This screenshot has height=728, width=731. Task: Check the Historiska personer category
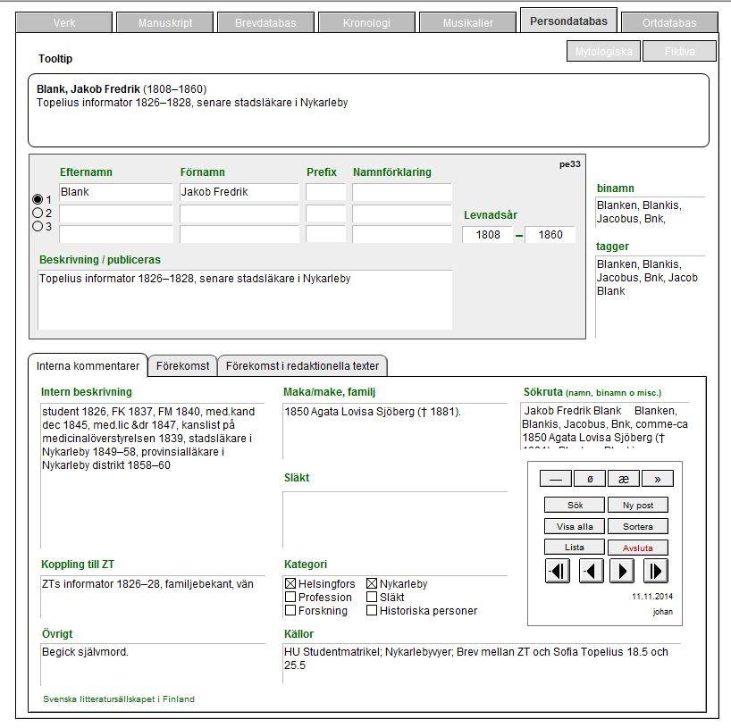point(372,611)
